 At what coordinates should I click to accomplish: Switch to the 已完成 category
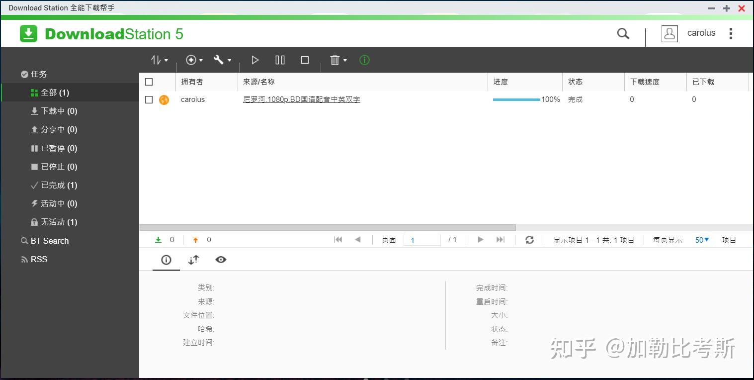[54, 185]
